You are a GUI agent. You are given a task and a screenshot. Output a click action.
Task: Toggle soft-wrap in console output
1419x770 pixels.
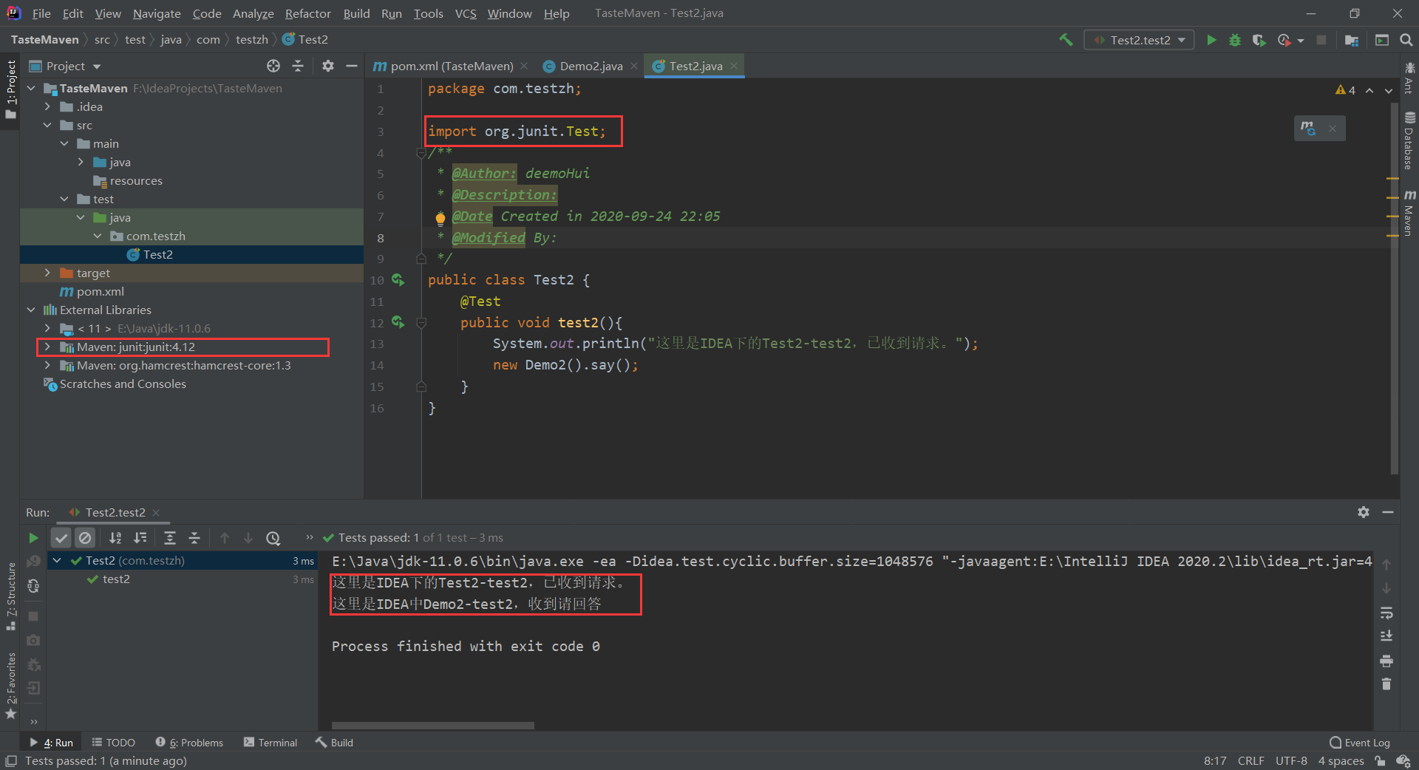click(x=1386, y=613)
